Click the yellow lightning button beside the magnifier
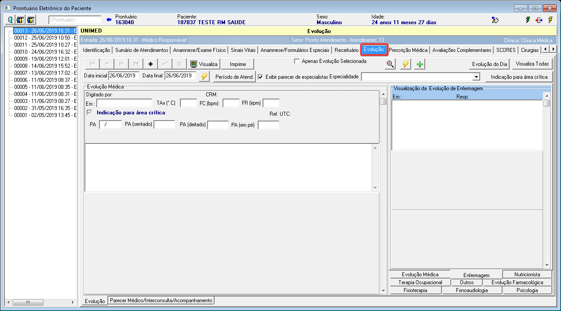The image size is (561, 311). pyautogui.click(x=405, y=64)
